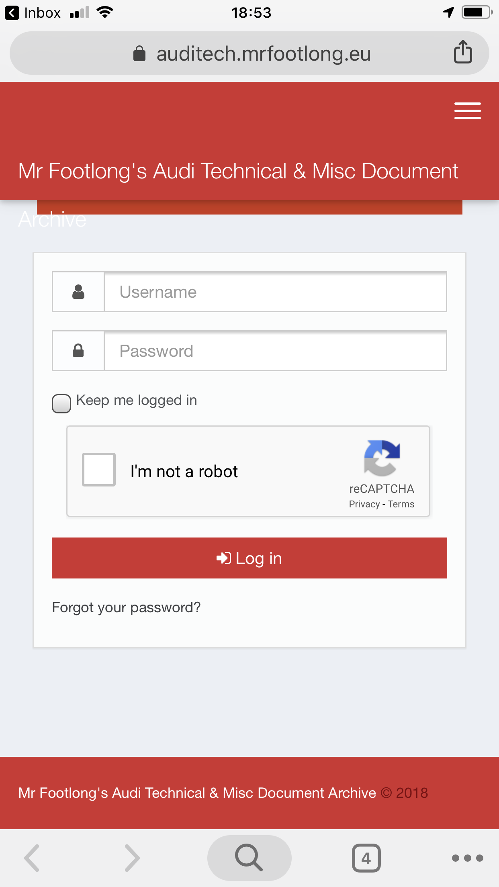Tap the padlock icon beside the URL
499x887 pixels.
click(139, 53)
